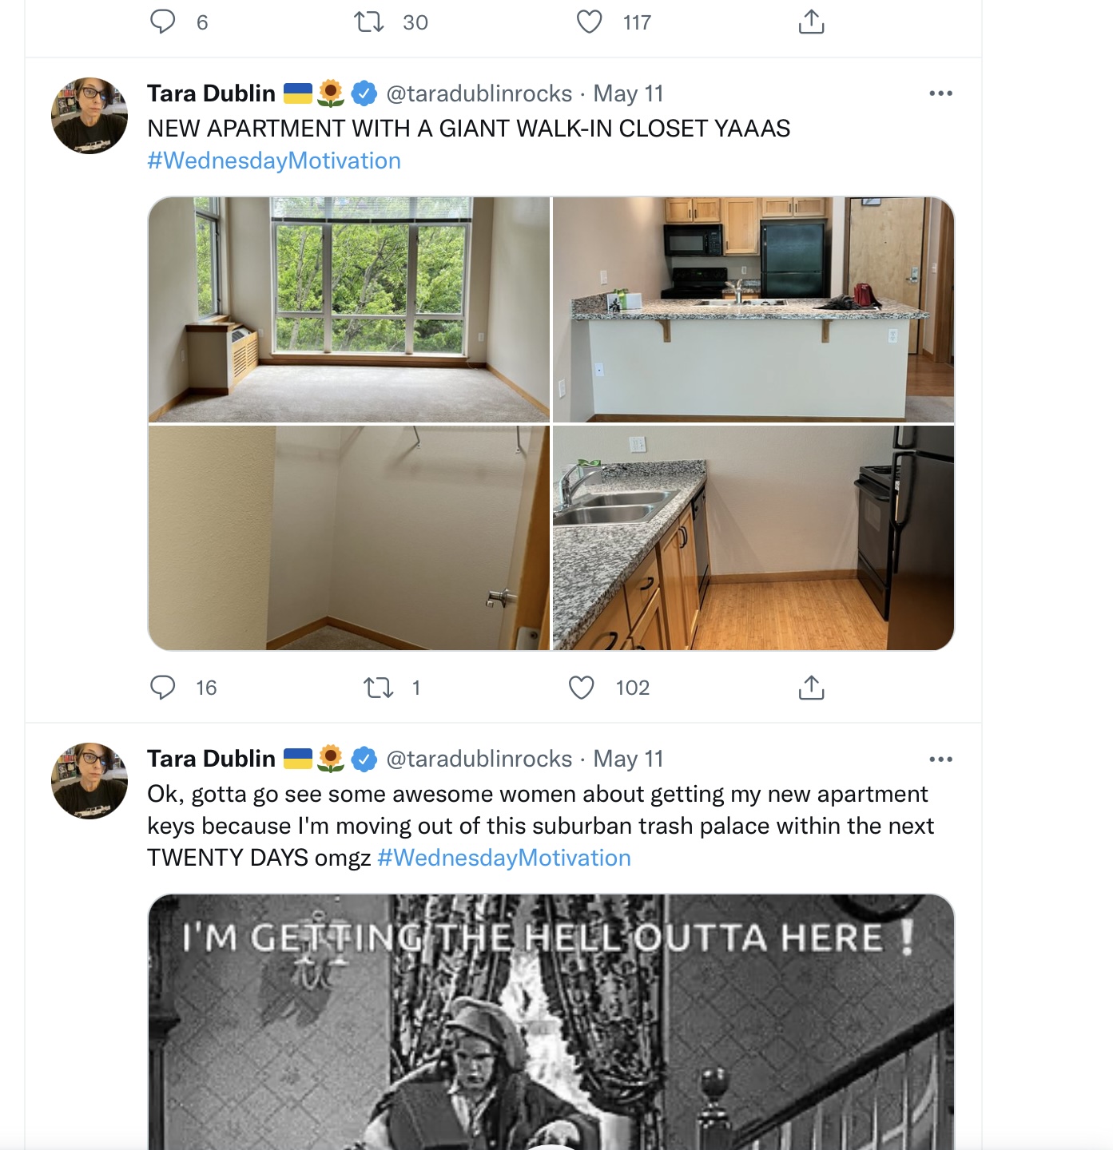Retweet the top tweet with 30 retweets
Viewport: 1113px width, 1150px height.
point(369,22)
